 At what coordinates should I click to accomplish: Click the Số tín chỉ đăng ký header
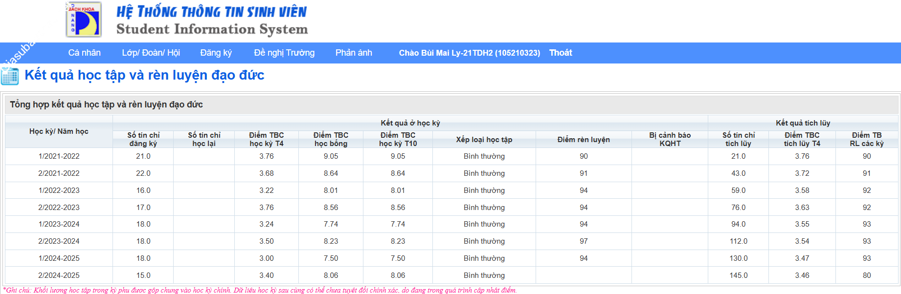(x=143, y=139)
